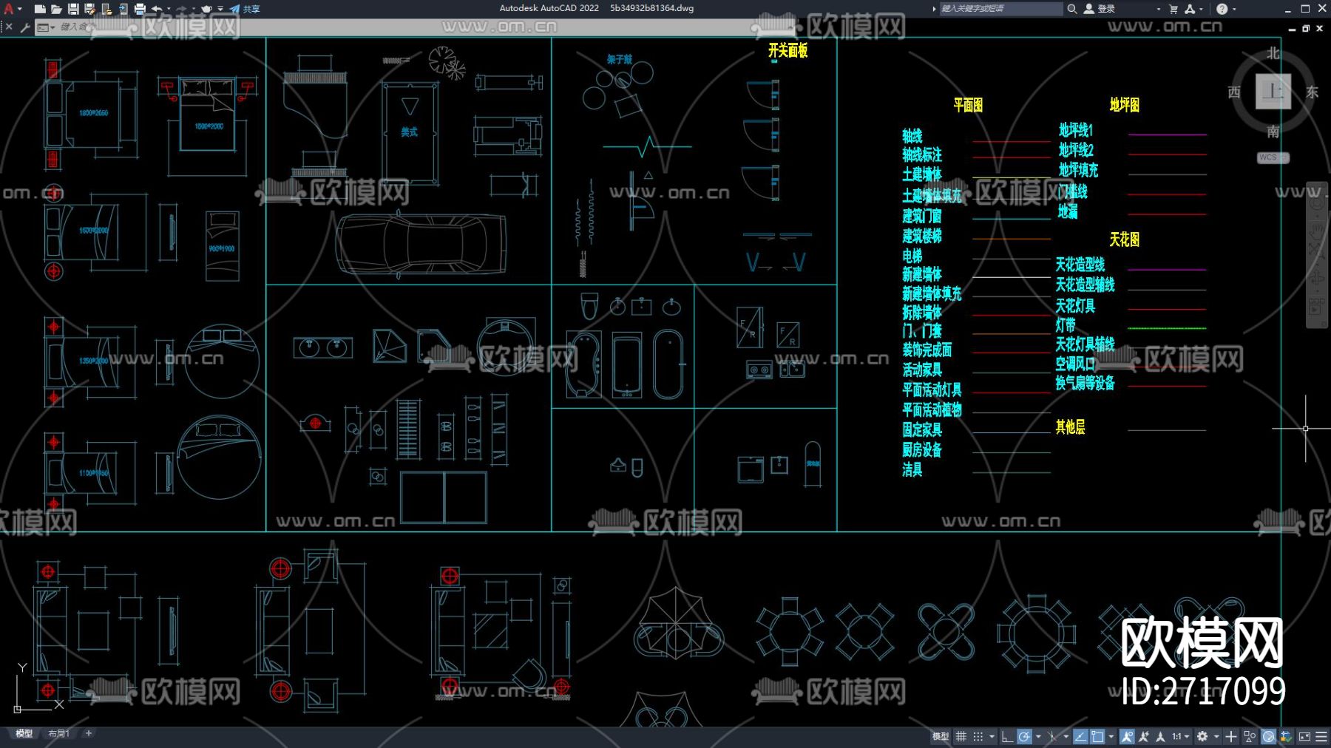
Task: Click the Save icon in quick access toolbar
Action: 73,9
